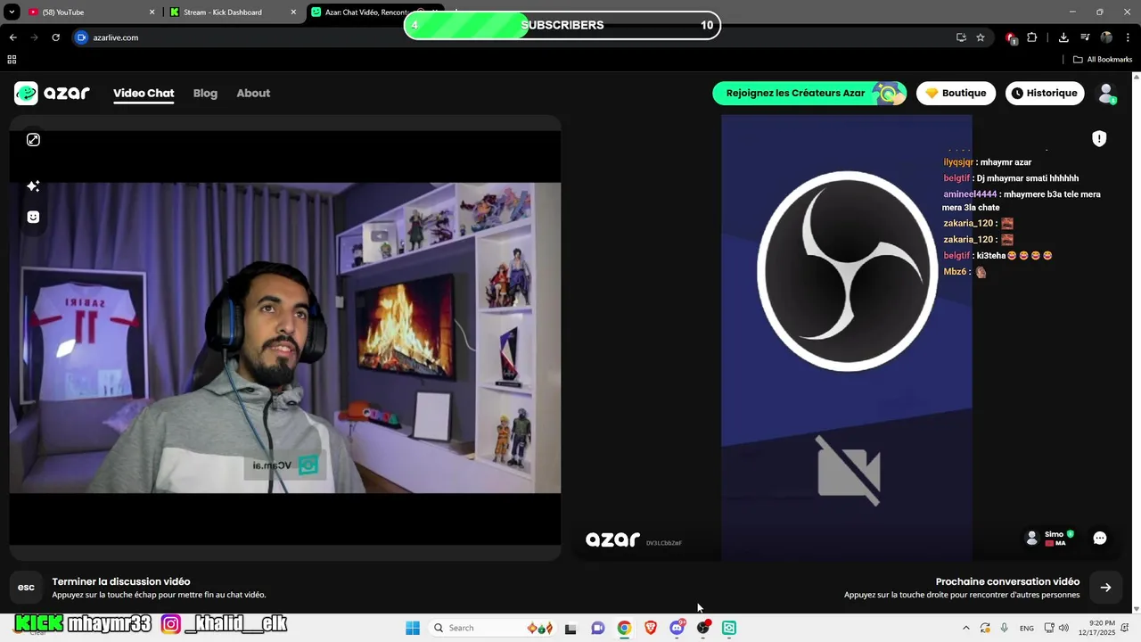Click the Azar logo in the header
The height and width of the screenshot is (642, 1141).
pyautogui.click(x=52, y=93)
